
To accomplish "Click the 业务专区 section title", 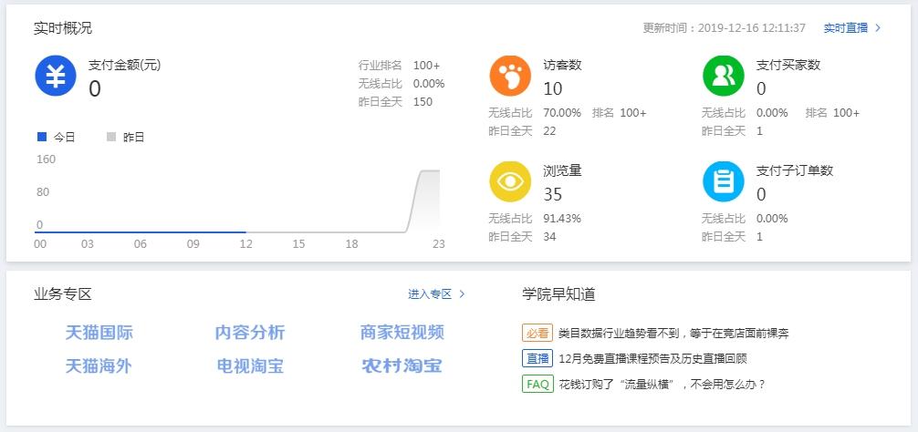I will [x=63, y=294].
